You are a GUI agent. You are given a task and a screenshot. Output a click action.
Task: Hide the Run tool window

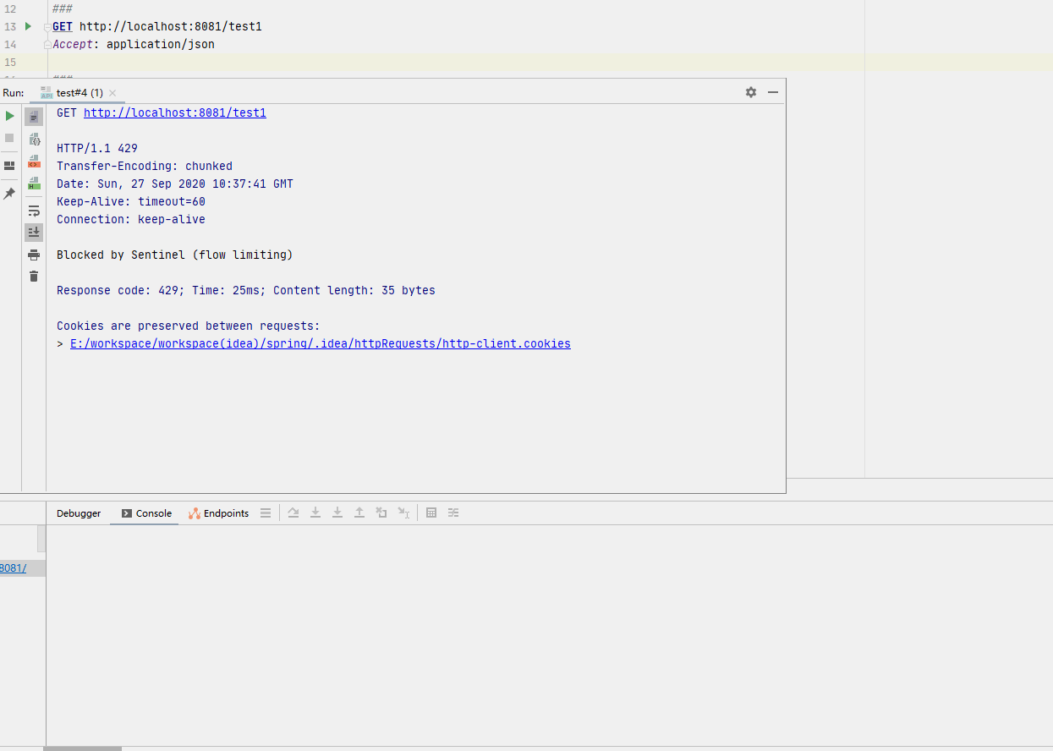click(773, 92)
